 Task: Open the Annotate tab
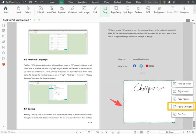click(x=82, y=2)
